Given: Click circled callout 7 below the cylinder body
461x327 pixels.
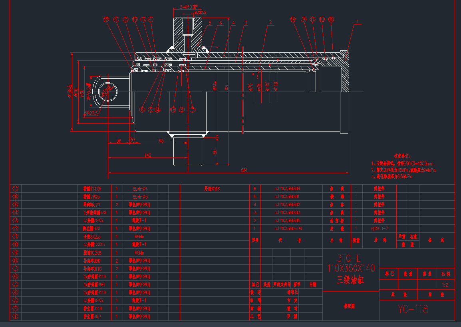Looking at the screenshot, I should click(193, 110).
